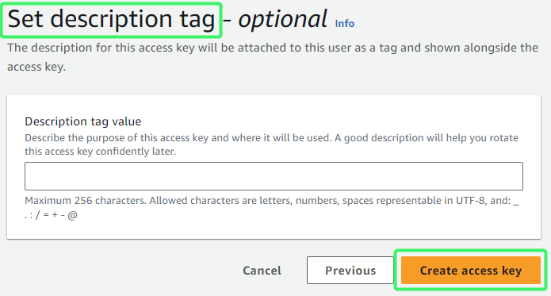Click the dash between the heading and 'optional'
The width and height of the screenshot is (551, 296).
(x=227, y=21)
